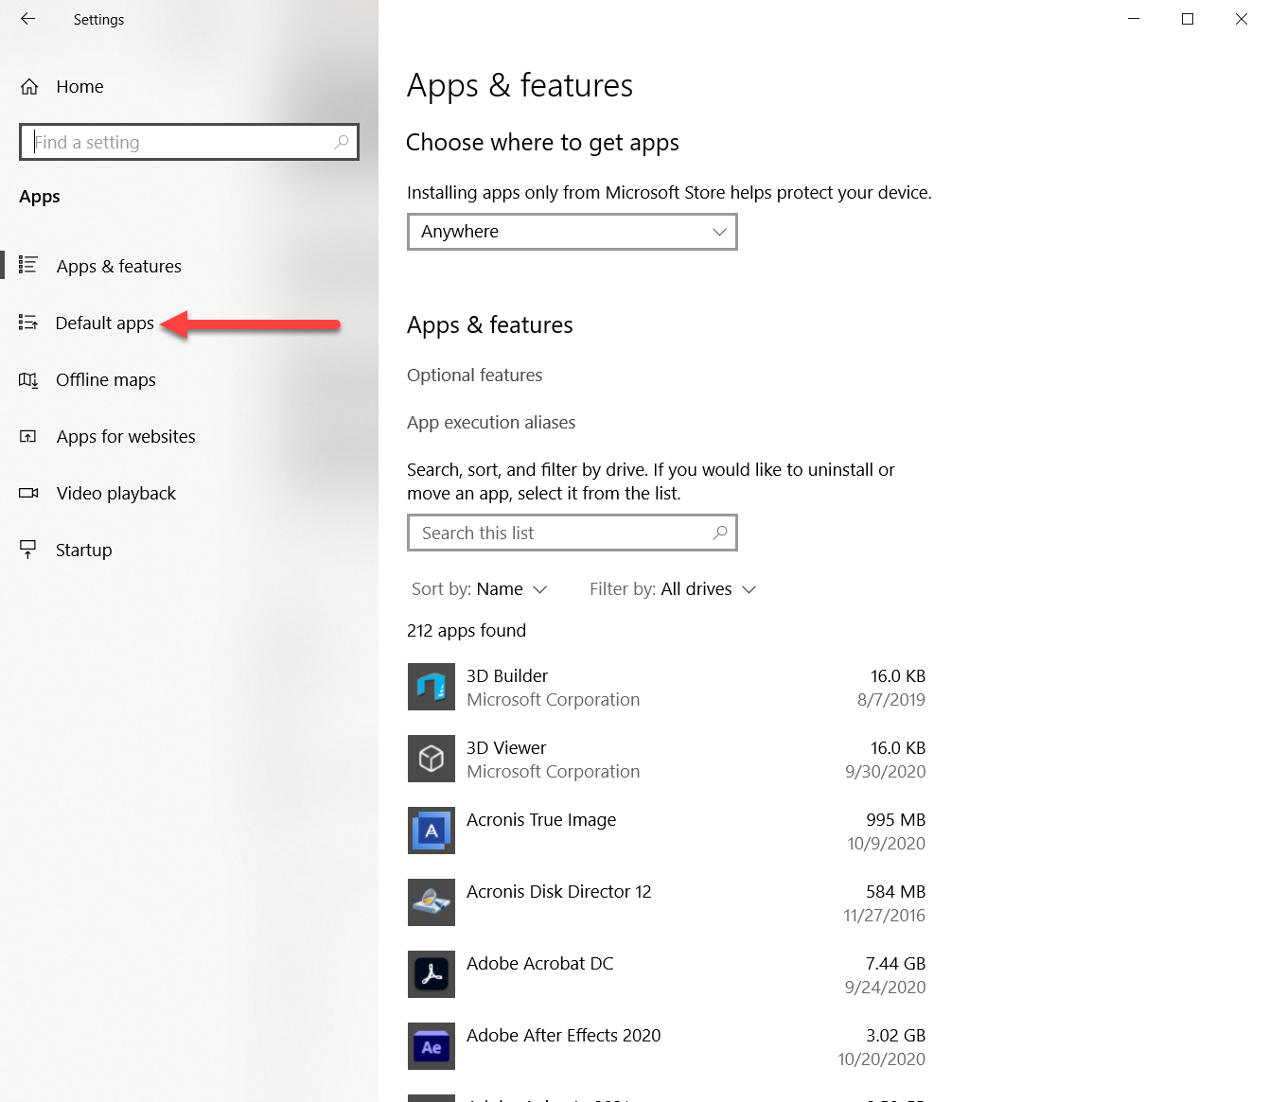Open the Sort by Name dropdown
Image resolution: width=1269 pixels, height=1102 pixels.
(500, 588)
